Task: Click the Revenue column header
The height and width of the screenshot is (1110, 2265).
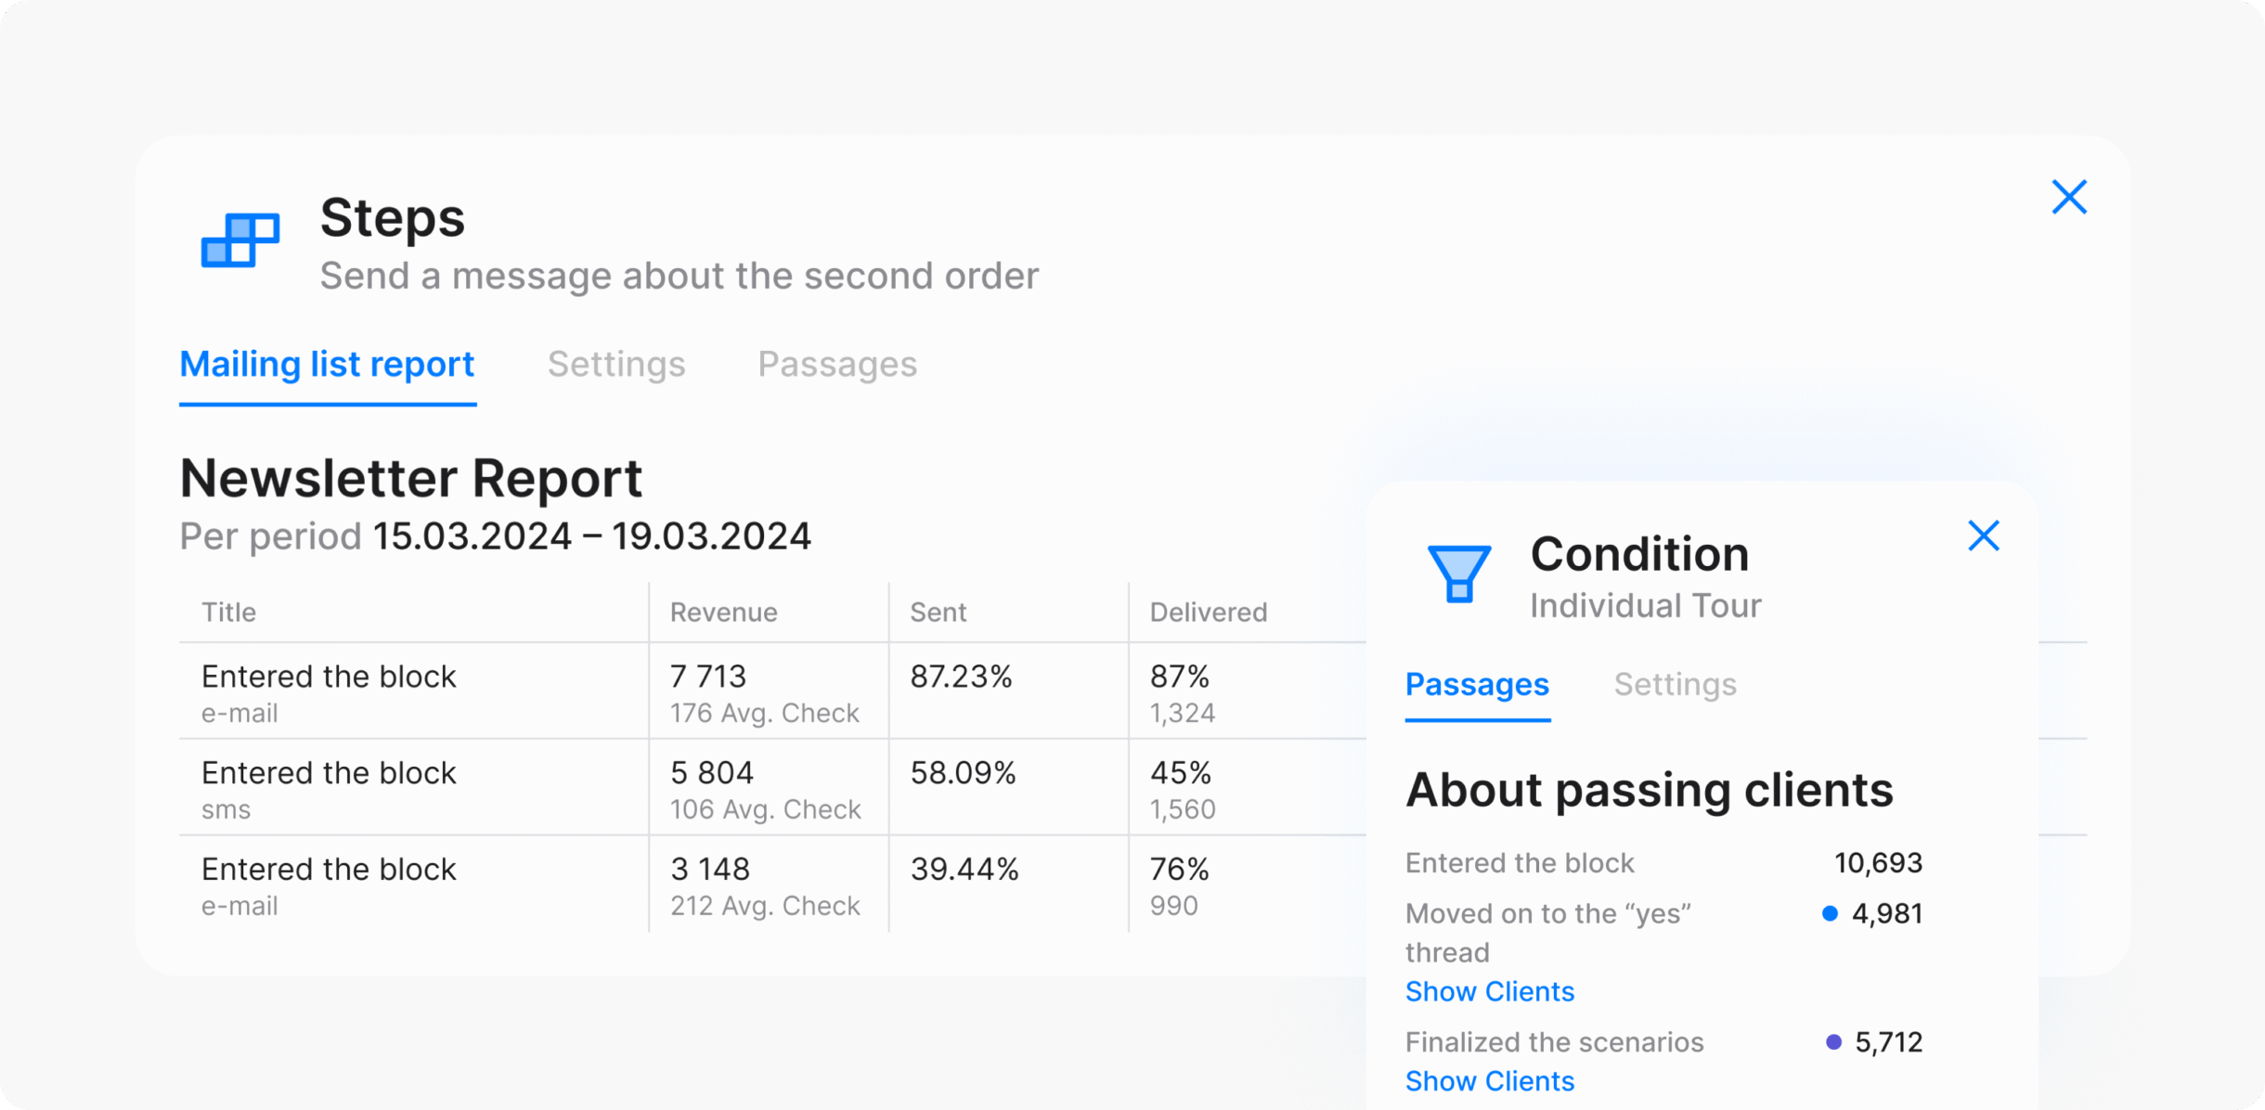Action: (723, 613)
